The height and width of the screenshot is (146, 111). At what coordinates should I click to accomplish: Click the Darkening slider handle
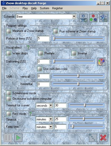[x=54, y=61]
